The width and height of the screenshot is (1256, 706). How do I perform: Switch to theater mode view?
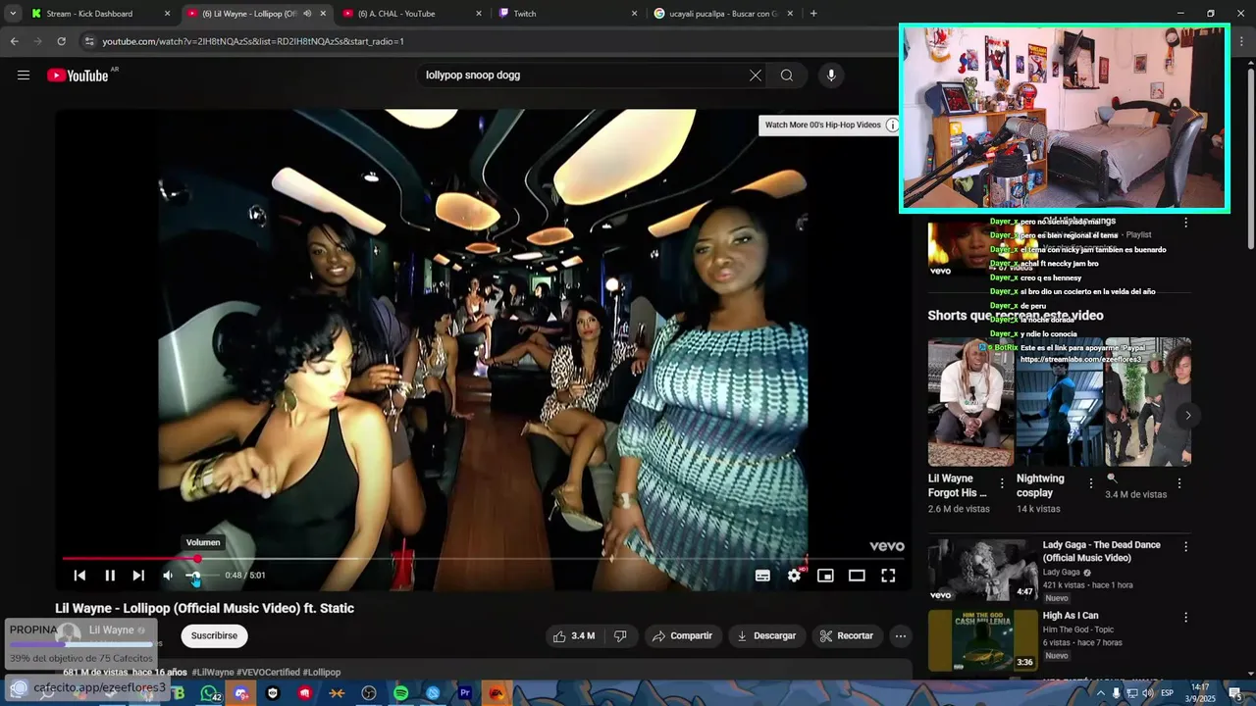click(857, 576)
